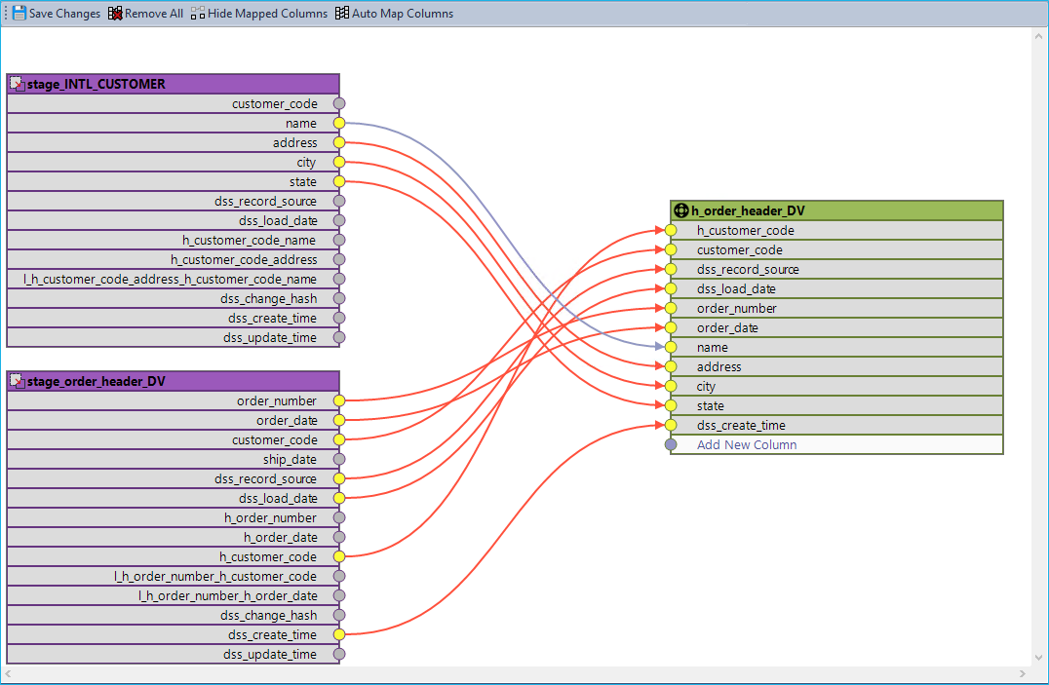
Task: Select the h_customer_code connector in stage_order_header_DV
Action: [x=339, y=556]
